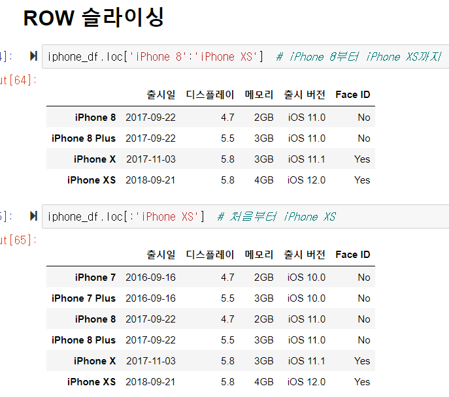Click the ROW 슬라이싱 heading
This screenshot has height=397, width=449.
pyautogui.click(x=93, y=18)
